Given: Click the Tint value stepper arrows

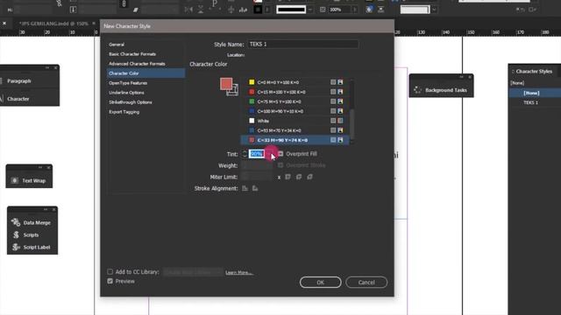Looking at the screenshot, I should tap(245, 154).
